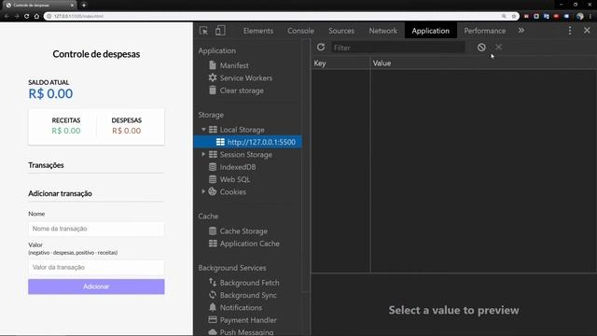Select Cookies item

pyautogui.click(x=232, y=192)
